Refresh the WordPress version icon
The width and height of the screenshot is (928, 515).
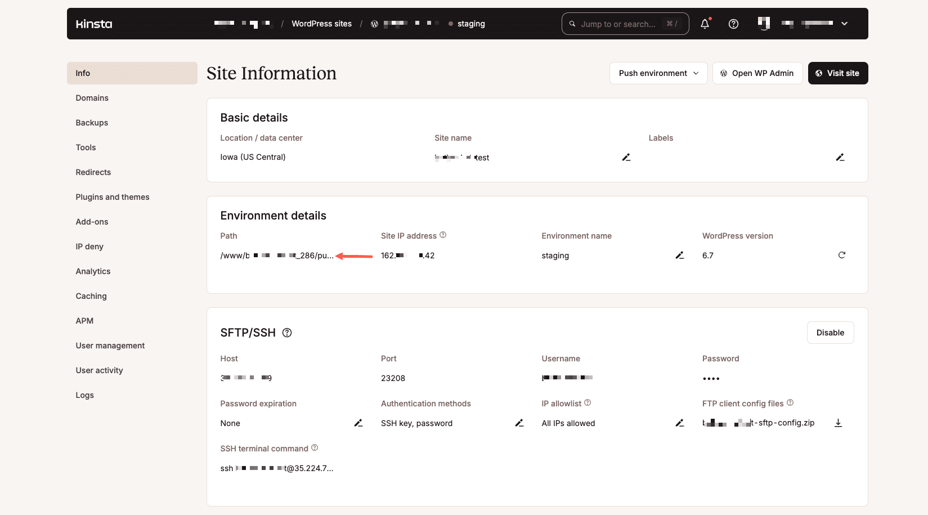pos(841,255)
